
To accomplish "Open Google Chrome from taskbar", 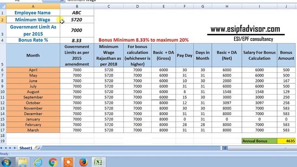I will (53, 162).
